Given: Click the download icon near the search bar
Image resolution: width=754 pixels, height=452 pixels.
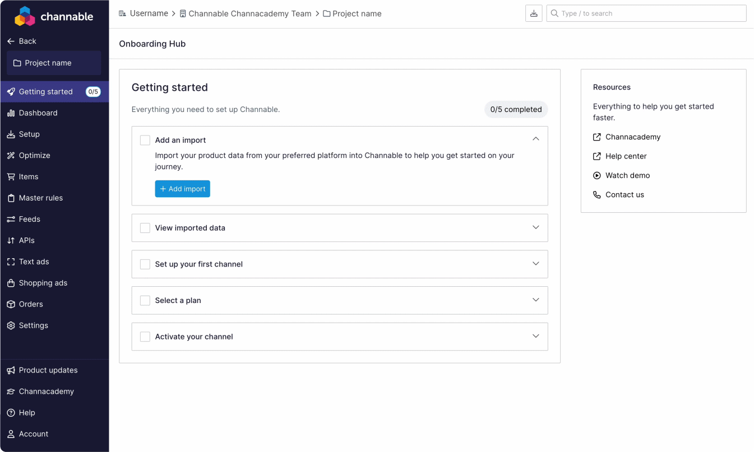Looking at the screenshot, I should click(533, 13).
